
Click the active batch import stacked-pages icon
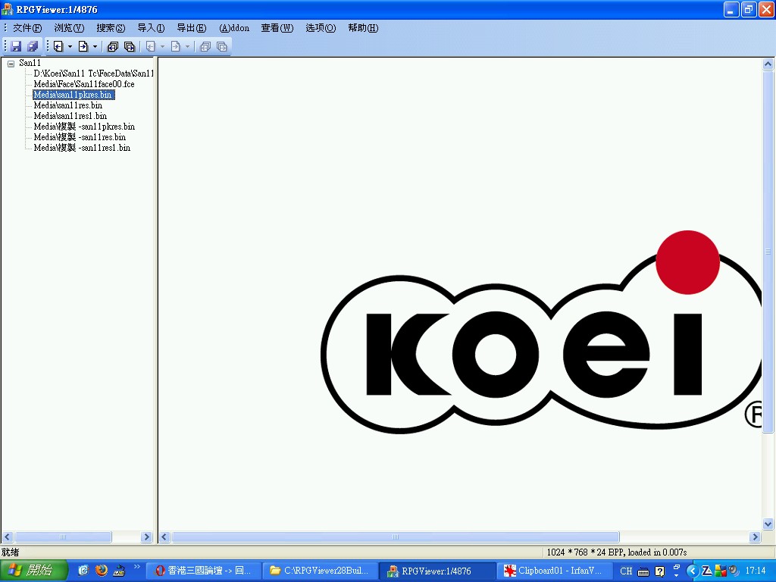coord(113,46)
